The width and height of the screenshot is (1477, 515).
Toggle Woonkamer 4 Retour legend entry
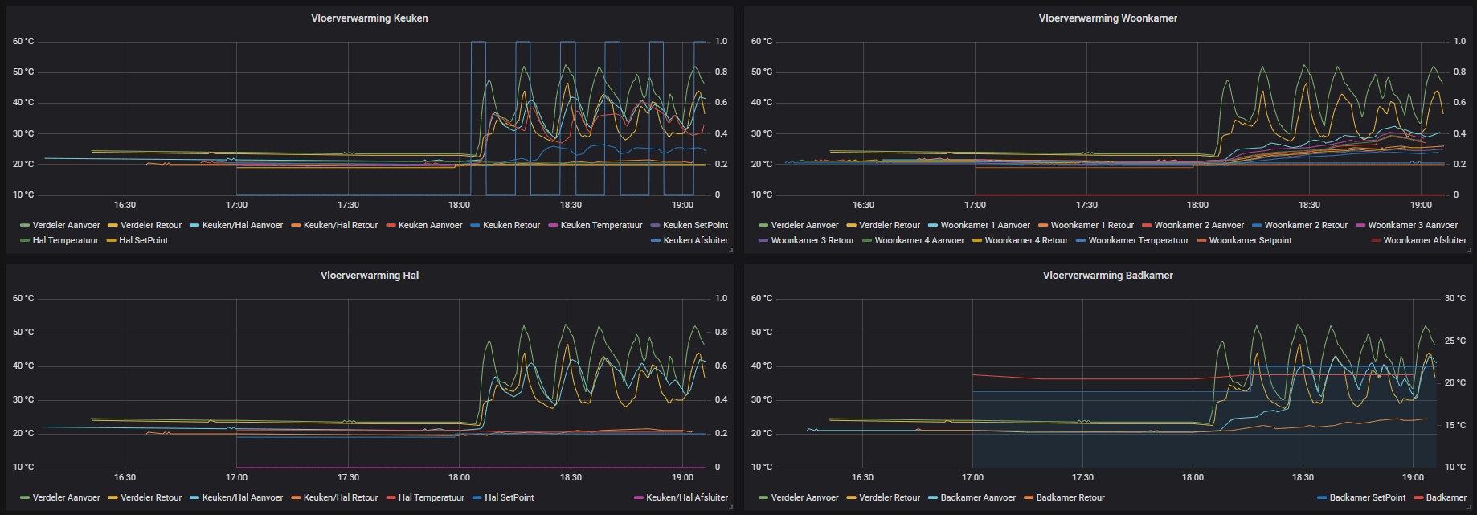(1026, 241)
